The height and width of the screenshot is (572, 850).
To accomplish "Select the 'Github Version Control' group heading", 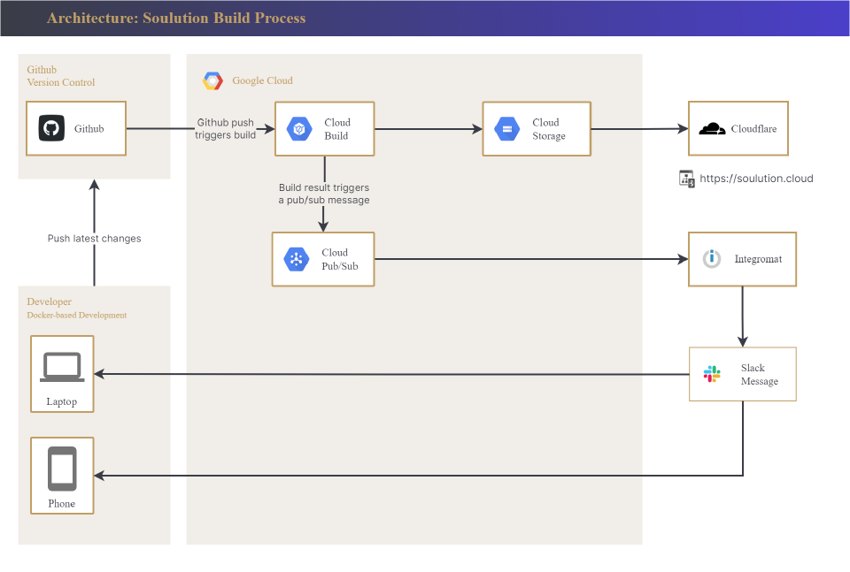I will (60, 76).
